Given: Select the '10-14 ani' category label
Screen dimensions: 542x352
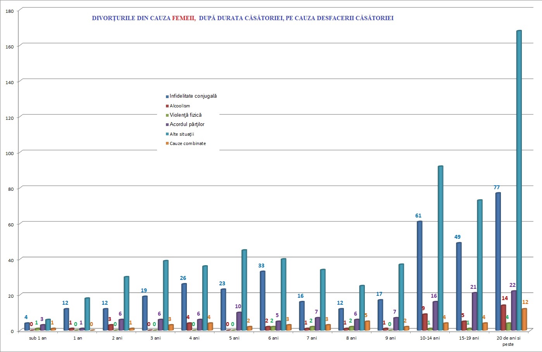Looking at the screenshot, I should pos(430,338).
